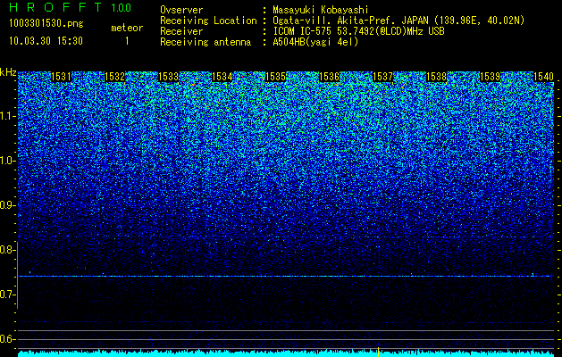Click the 0.8 frequency axis label

coord(7,250)
